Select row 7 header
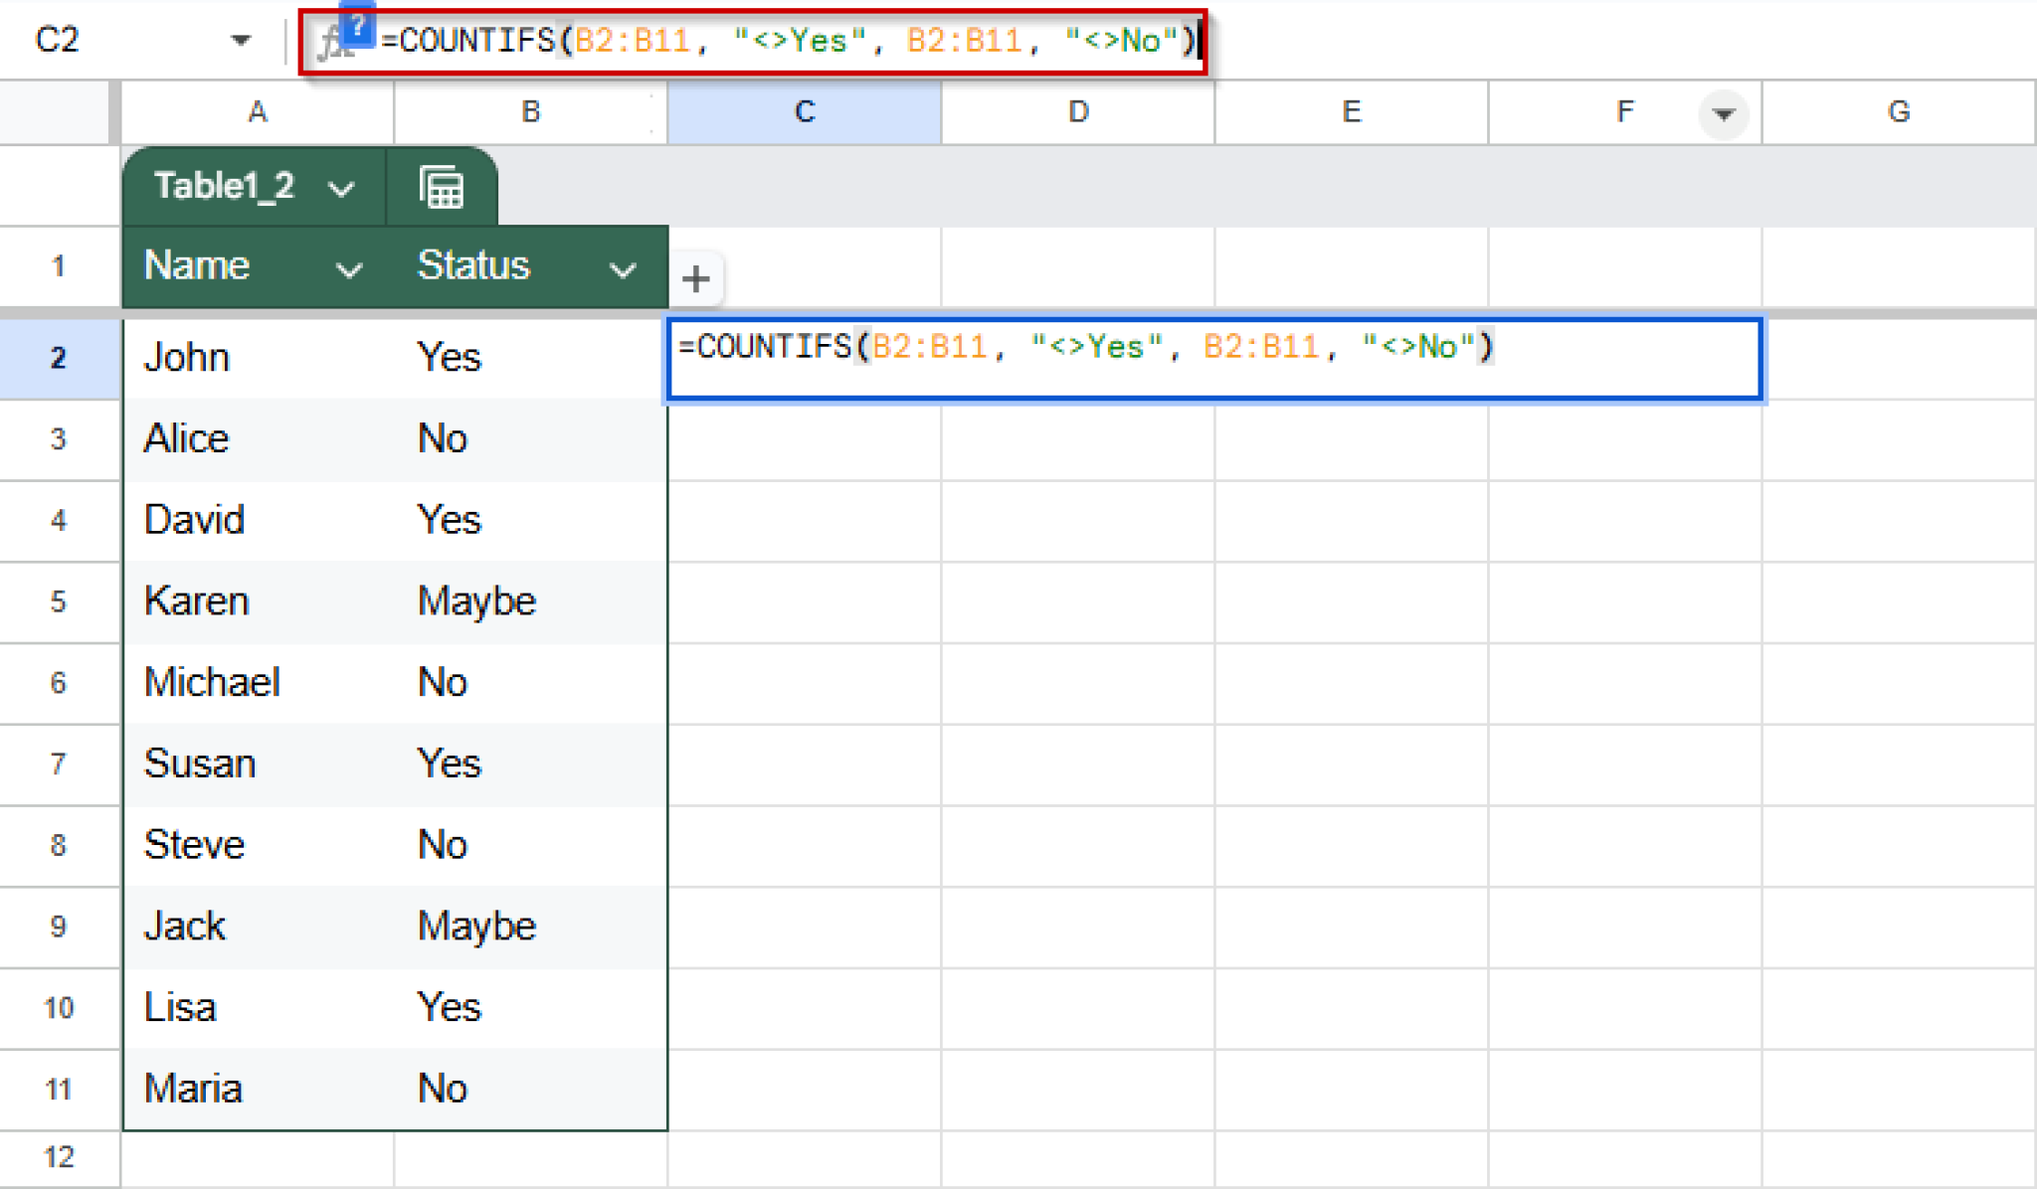 tap(59, 764)
